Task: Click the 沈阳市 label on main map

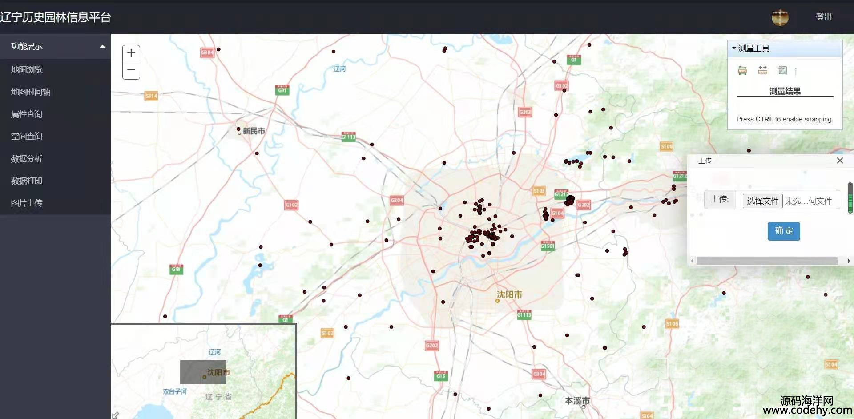Action: click(x=509, y=294)
